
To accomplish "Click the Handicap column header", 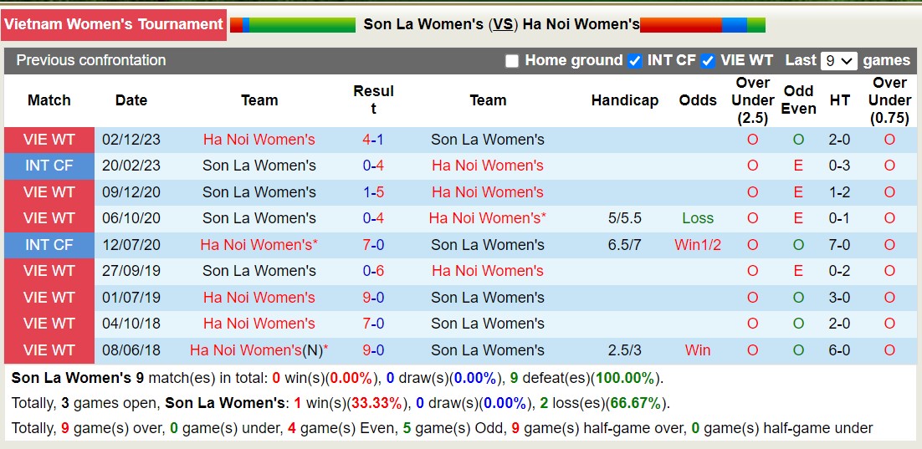I will point(624,100).
